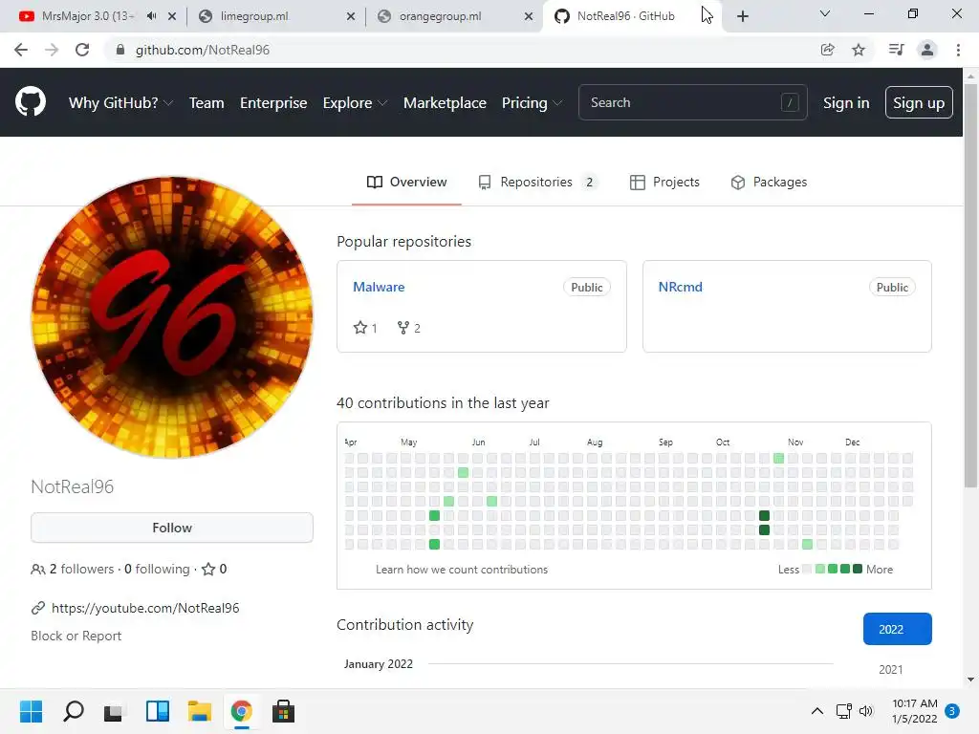Open Windows taskbar Search
The image size is (979, 734).
pyautogui.click(x=73, y=711)
